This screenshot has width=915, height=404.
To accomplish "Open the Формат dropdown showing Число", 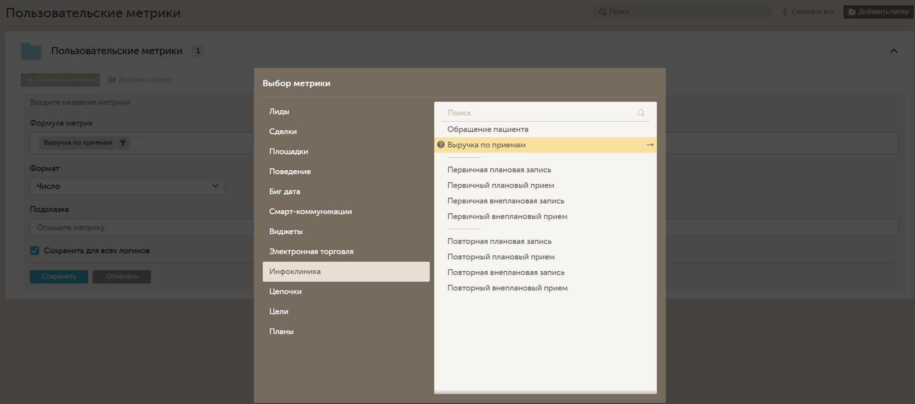I will pyautogui.click(x=127, y=186).
